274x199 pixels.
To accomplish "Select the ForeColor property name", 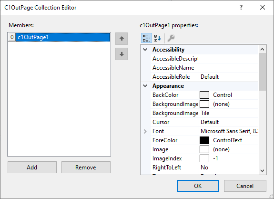I will pos(165,140).
